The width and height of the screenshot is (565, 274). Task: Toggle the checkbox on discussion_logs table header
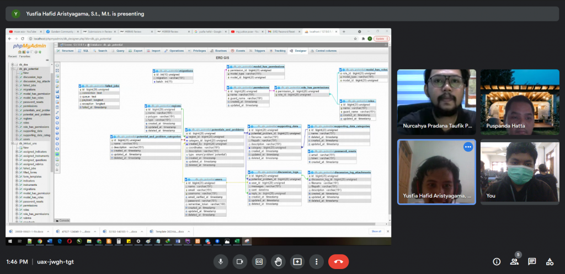pos(249,173)
